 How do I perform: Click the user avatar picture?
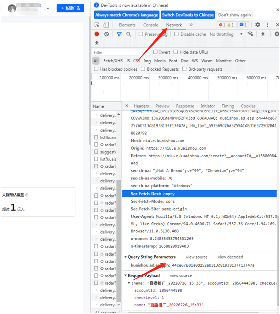pos(12,8)
